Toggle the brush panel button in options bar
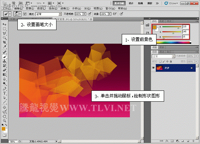Viewport: 200px width, 144px height. point(25,14)
